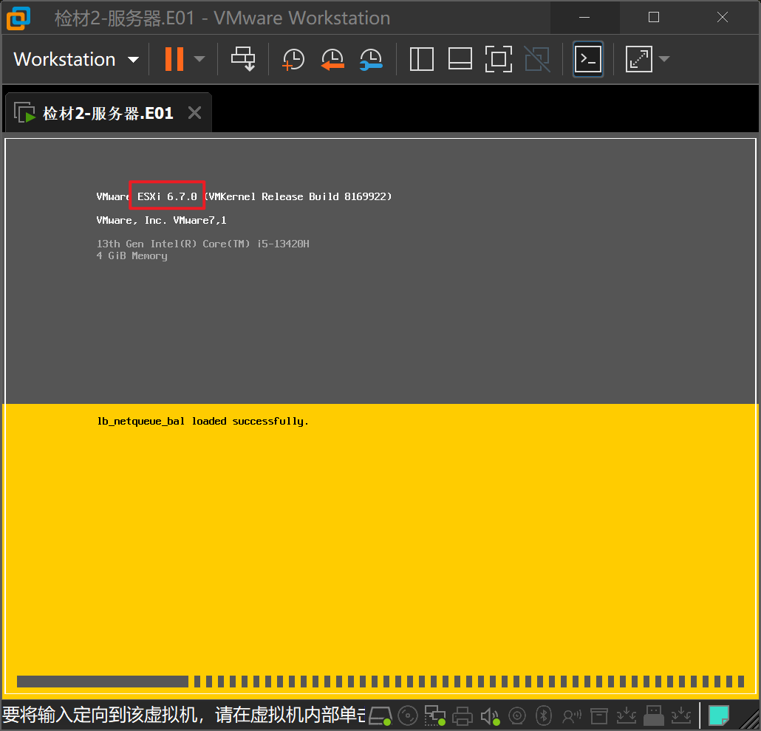The width and height of the screenshot is (761, 731).
Task: Revert the virtual machine to its snapshot
Action: (x=332, y=60)
